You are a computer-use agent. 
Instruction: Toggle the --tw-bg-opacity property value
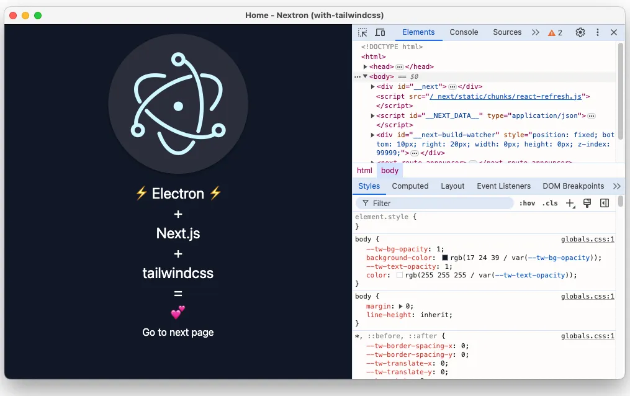tap(438, 248)
